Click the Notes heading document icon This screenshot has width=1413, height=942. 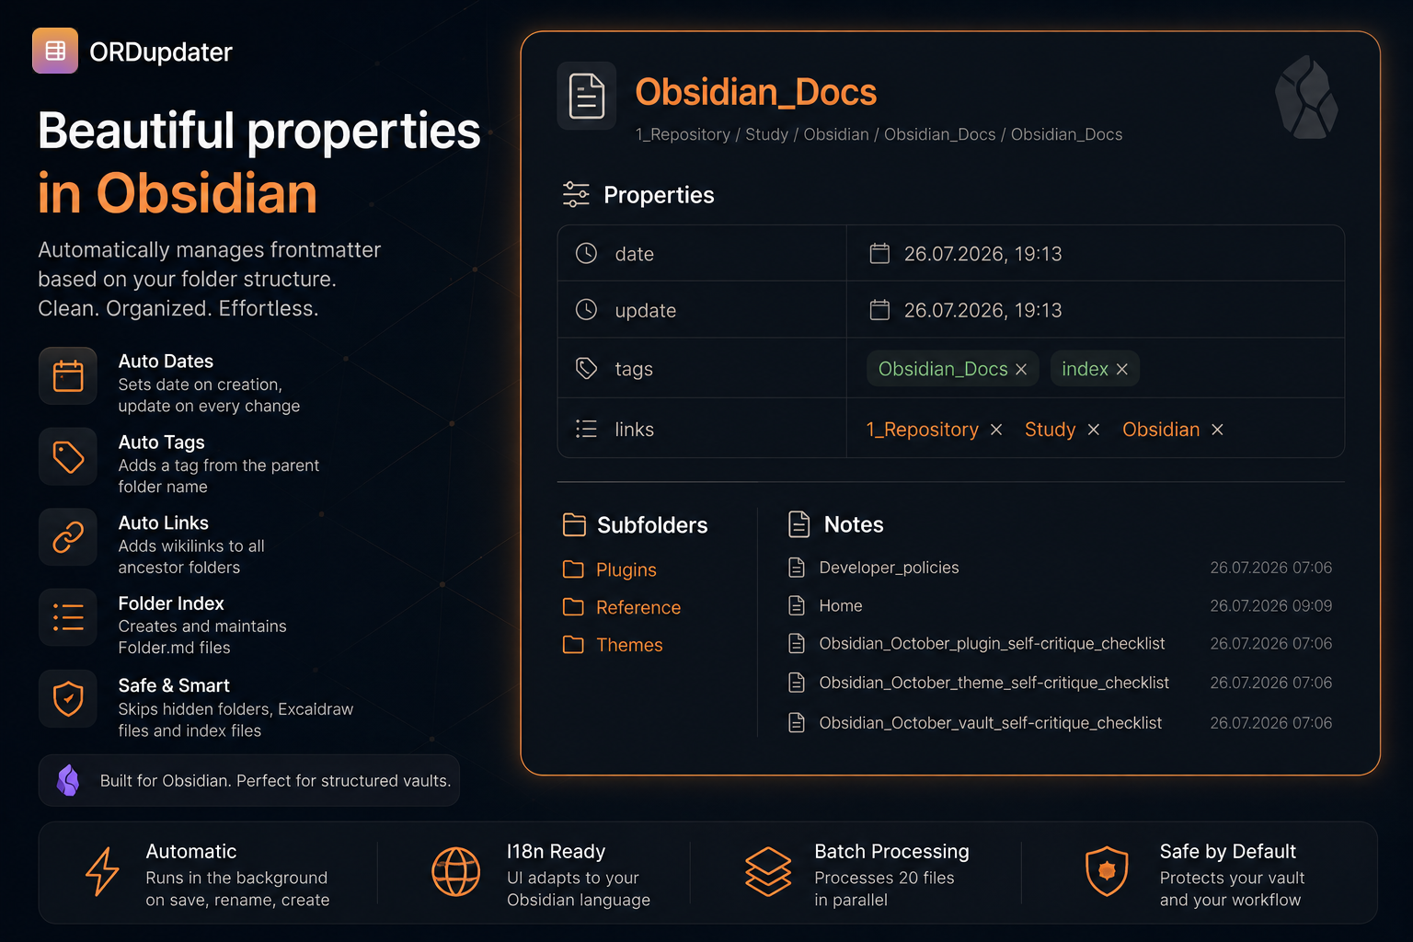(799, 524)
